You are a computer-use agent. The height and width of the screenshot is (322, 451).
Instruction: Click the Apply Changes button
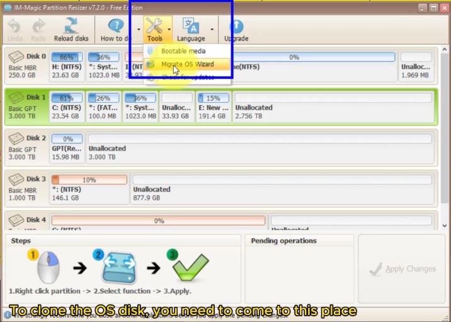pos(402,269)
